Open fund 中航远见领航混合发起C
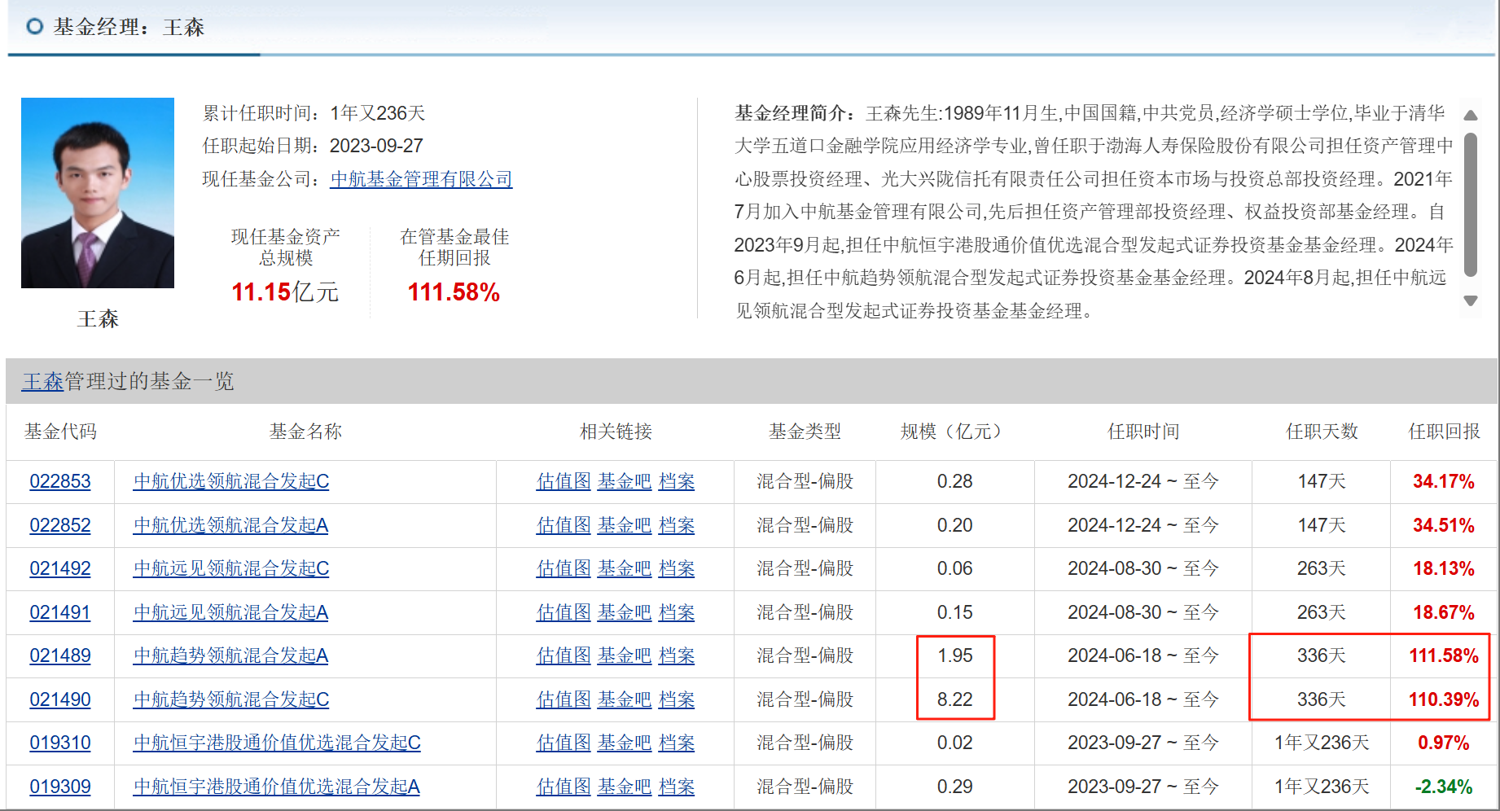Image resolution: width=1500 pixels, height=811 pixels. click(x=231, y=568)
